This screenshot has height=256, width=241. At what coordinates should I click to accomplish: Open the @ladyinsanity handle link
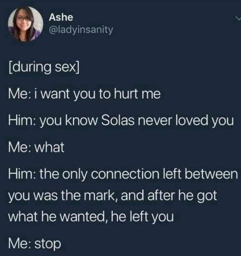(x=81, y=30)
